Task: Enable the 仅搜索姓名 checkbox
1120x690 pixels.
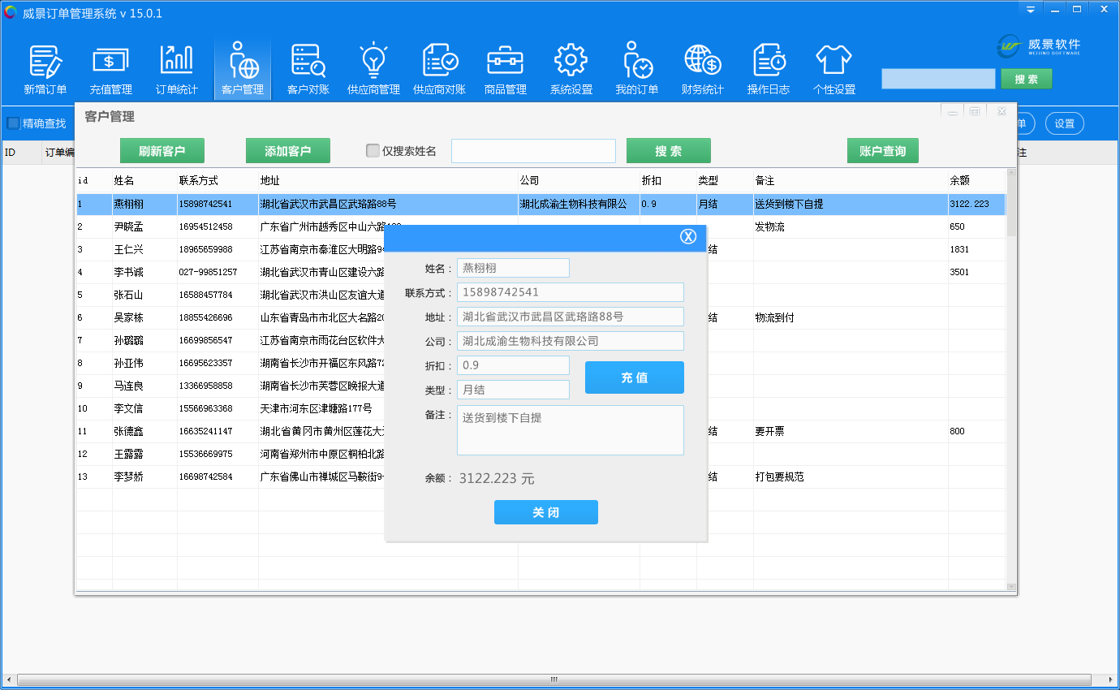Action: (x=373, y=151)
